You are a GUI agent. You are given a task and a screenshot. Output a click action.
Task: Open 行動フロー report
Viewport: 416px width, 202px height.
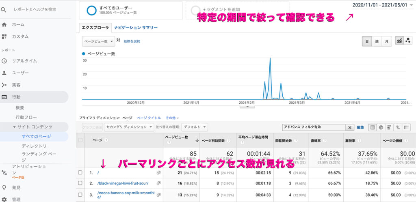coord(26,117)
